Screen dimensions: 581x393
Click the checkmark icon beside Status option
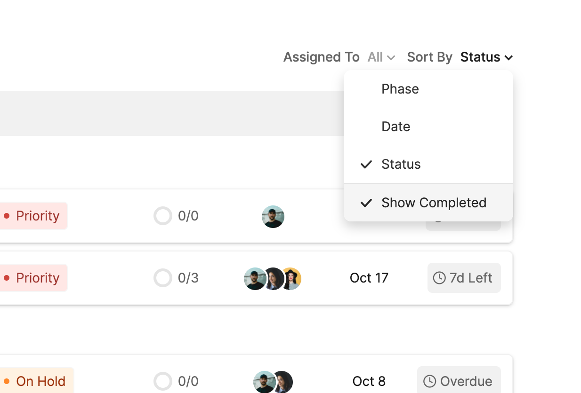click(366, 164)
